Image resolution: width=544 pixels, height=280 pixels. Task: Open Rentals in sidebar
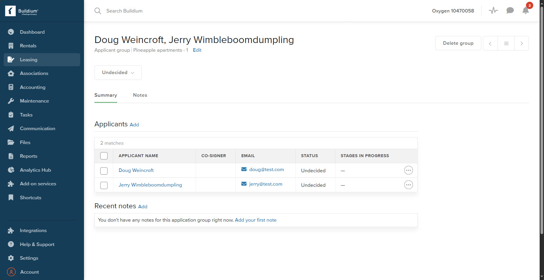[x=42, y=46]
